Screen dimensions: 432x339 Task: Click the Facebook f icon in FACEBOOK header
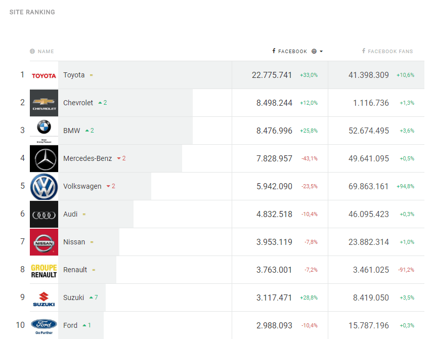tap(274, 51)
